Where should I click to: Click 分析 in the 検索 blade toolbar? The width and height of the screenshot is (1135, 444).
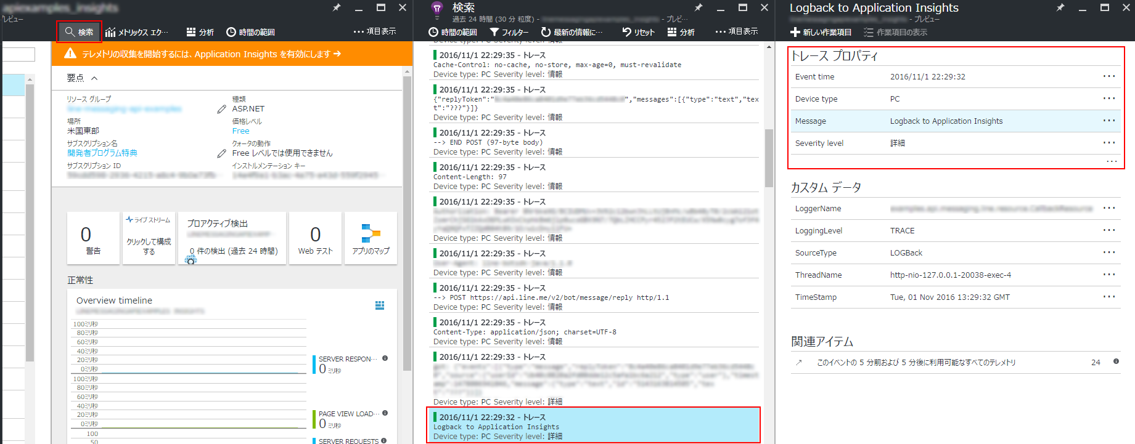681,32
